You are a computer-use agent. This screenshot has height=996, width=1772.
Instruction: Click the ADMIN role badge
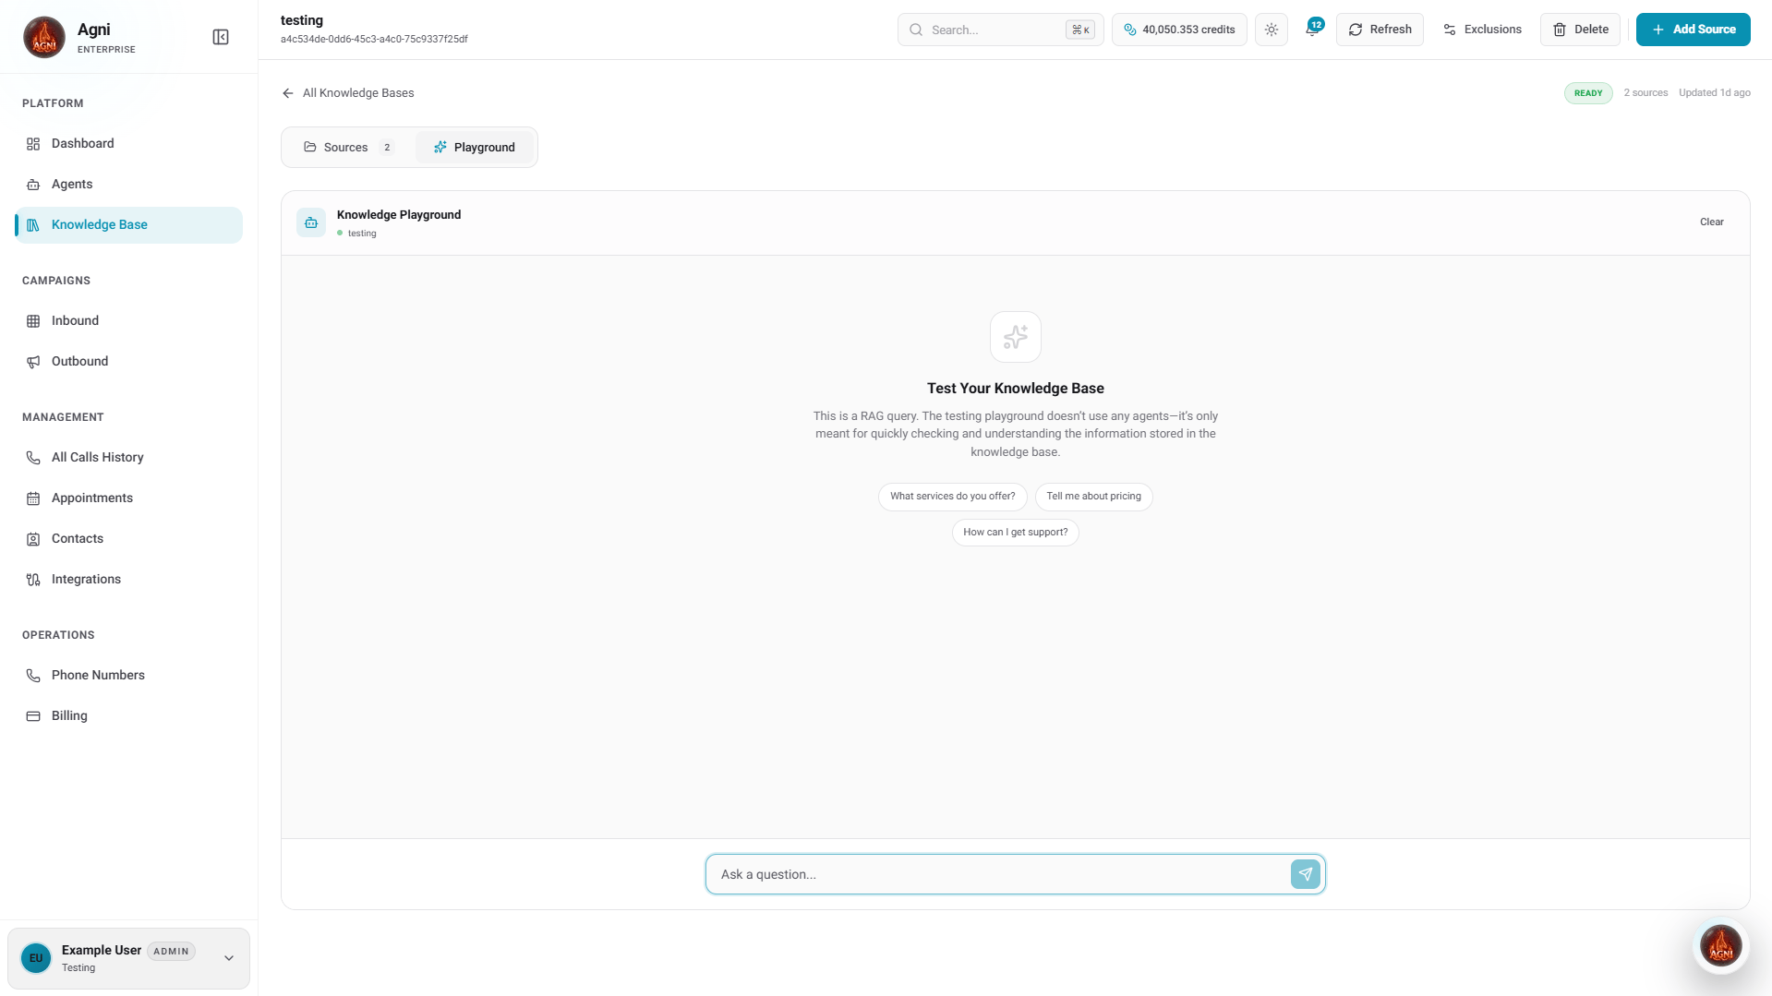(x=171, y=952)
